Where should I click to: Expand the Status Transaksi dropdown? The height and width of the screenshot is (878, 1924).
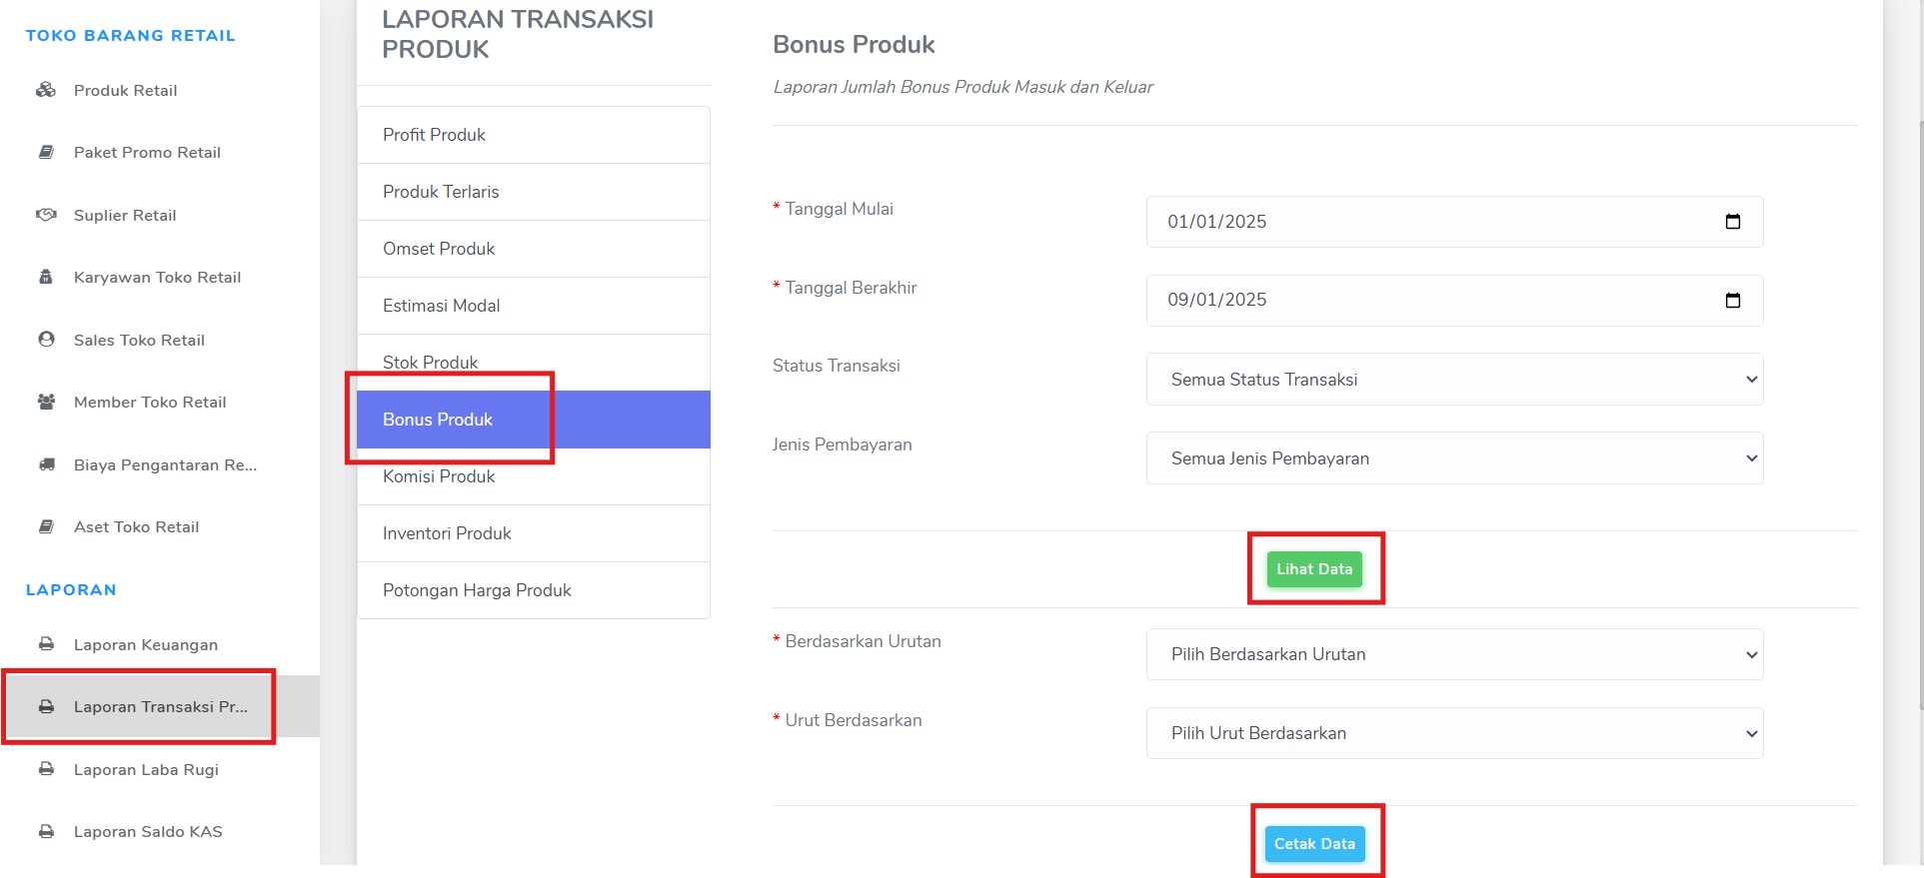click(1454, 380)
